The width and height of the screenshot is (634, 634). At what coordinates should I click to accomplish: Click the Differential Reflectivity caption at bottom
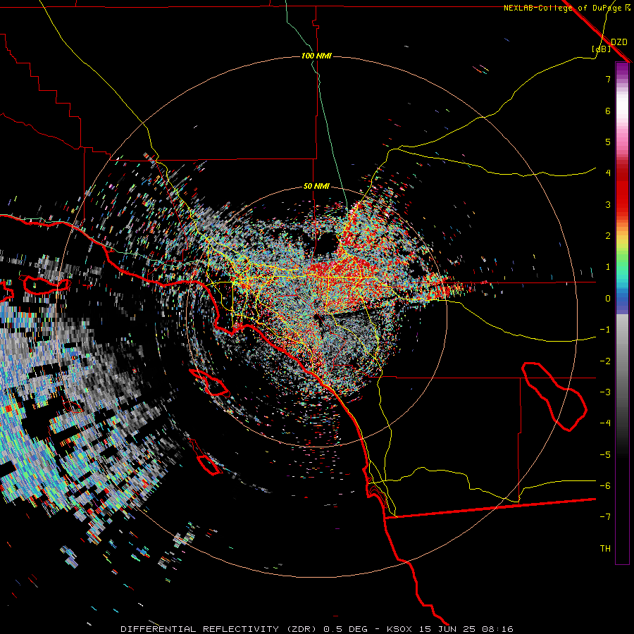[317, 629]
